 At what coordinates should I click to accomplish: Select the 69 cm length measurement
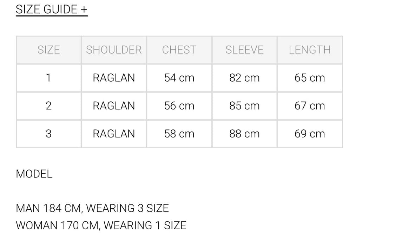(x=310, y=134)
